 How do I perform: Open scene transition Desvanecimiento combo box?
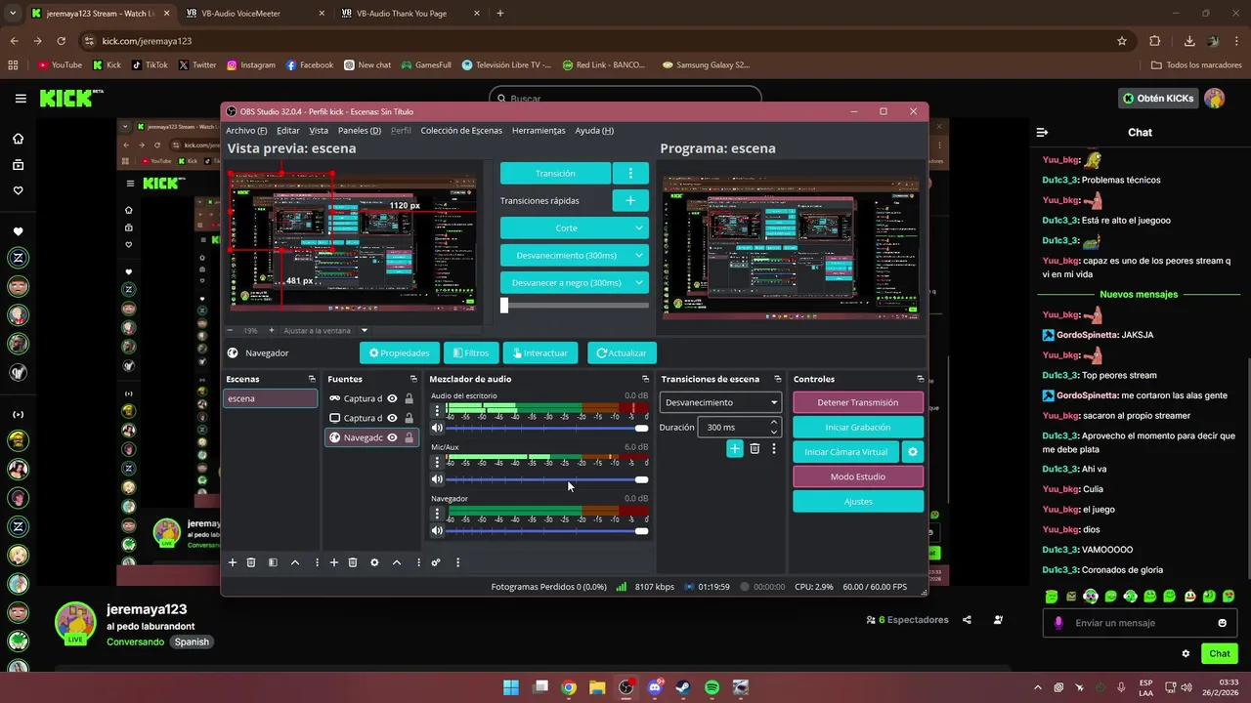pos(721,402)
